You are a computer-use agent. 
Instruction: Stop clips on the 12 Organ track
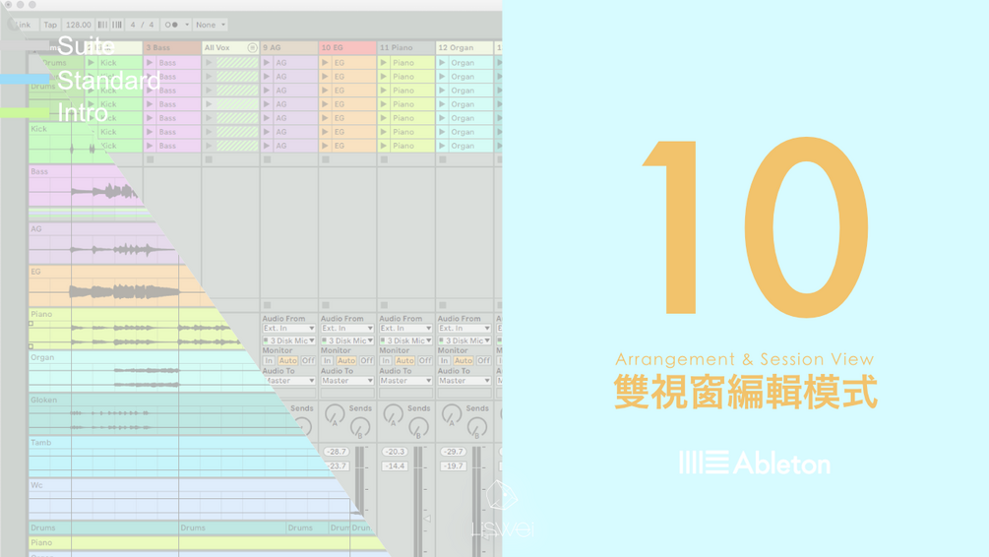443,159
